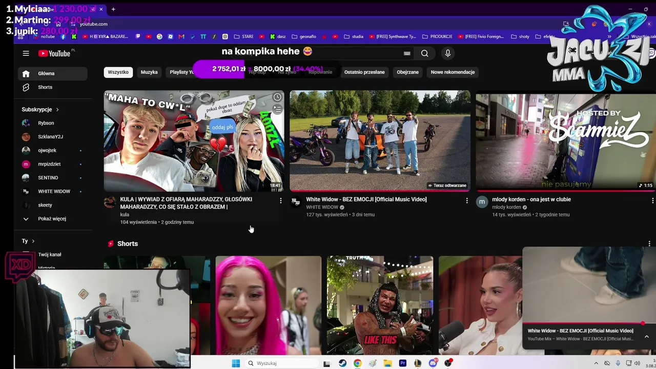
Task: Open the on-screen keyboard in search box
Action: [407, 53]
